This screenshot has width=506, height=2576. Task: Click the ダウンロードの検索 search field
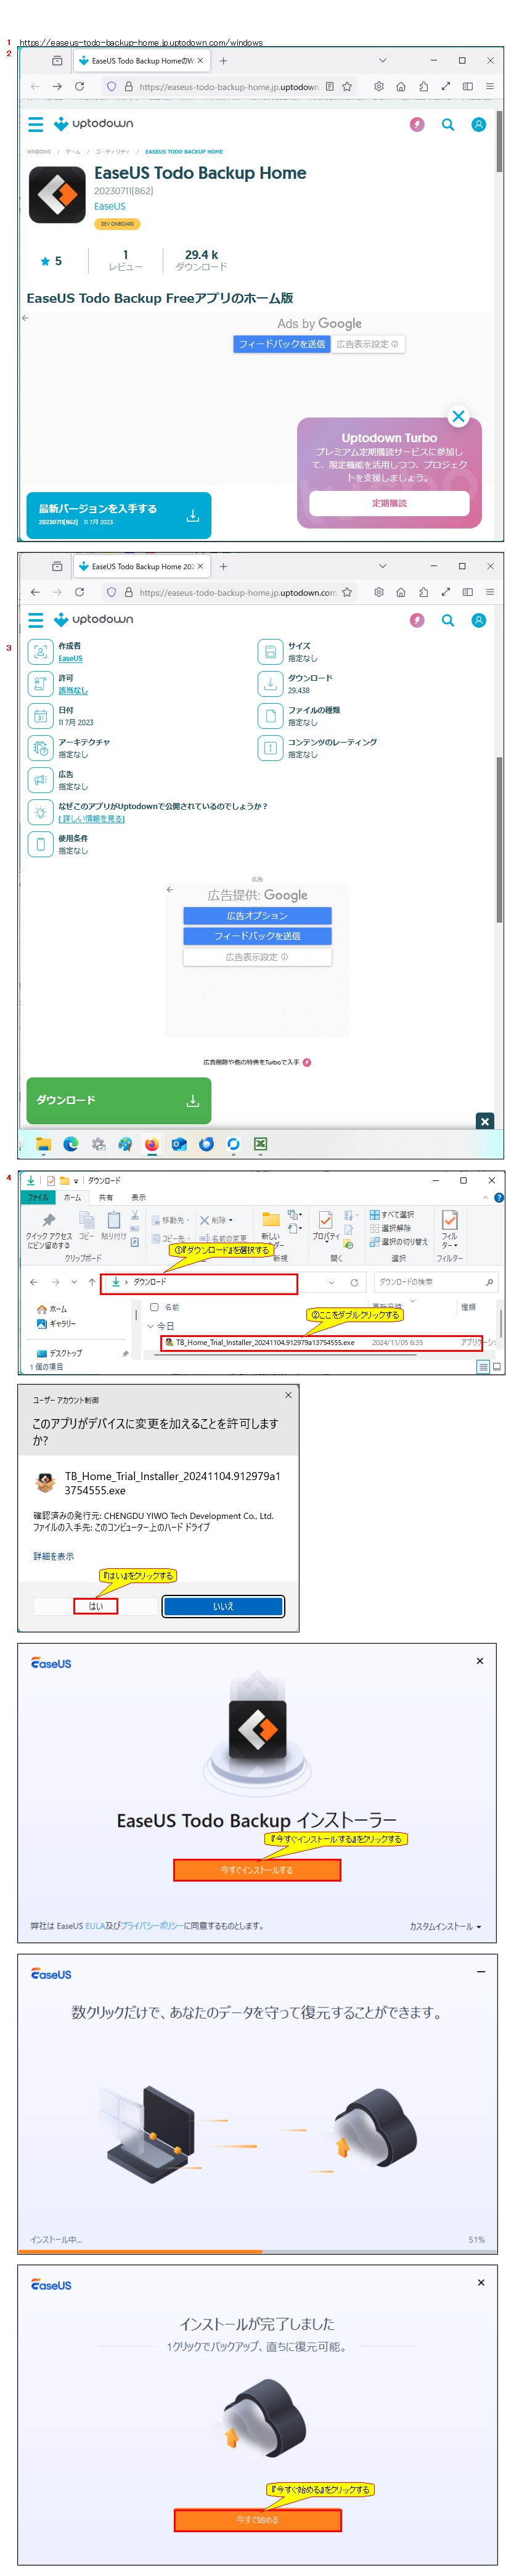pyautogui.click(x=435, y=1282)
